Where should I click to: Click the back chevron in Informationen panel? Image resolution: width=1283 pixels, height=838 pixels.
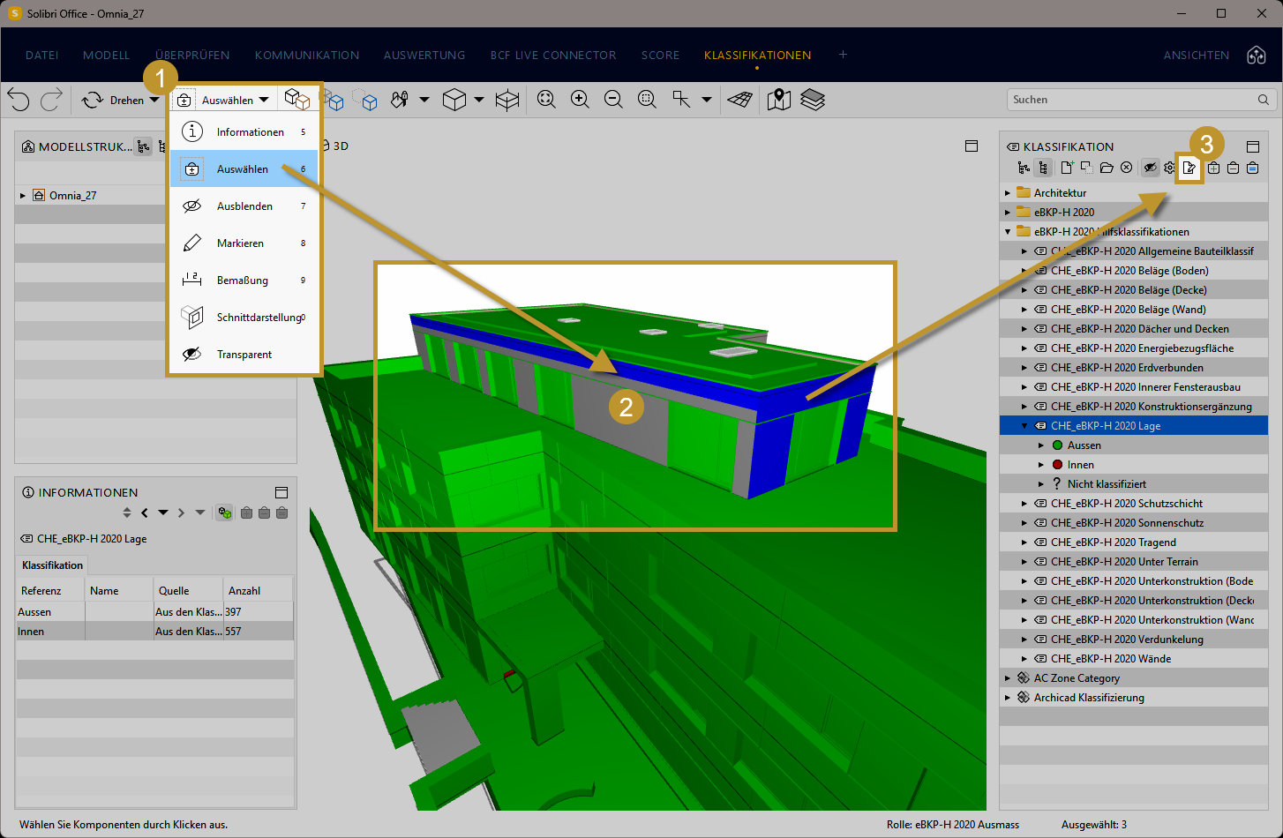pos(145,513)
